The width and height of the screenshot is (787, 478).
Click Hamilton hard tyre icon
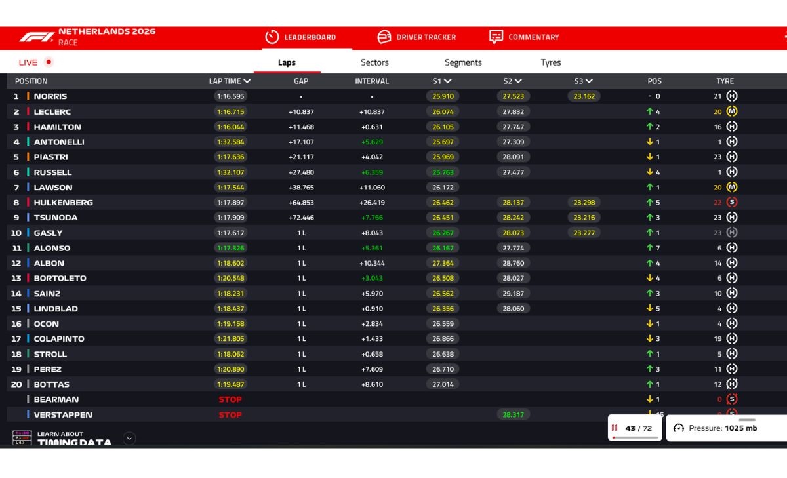click(x=732, y=127)
